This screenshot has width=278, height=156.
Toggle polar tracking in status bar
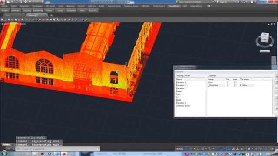coord(202,149)
